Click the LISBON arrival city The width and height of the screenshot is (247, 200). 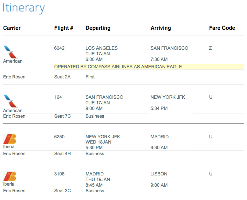pyautogui.click(x=159, y=174)
